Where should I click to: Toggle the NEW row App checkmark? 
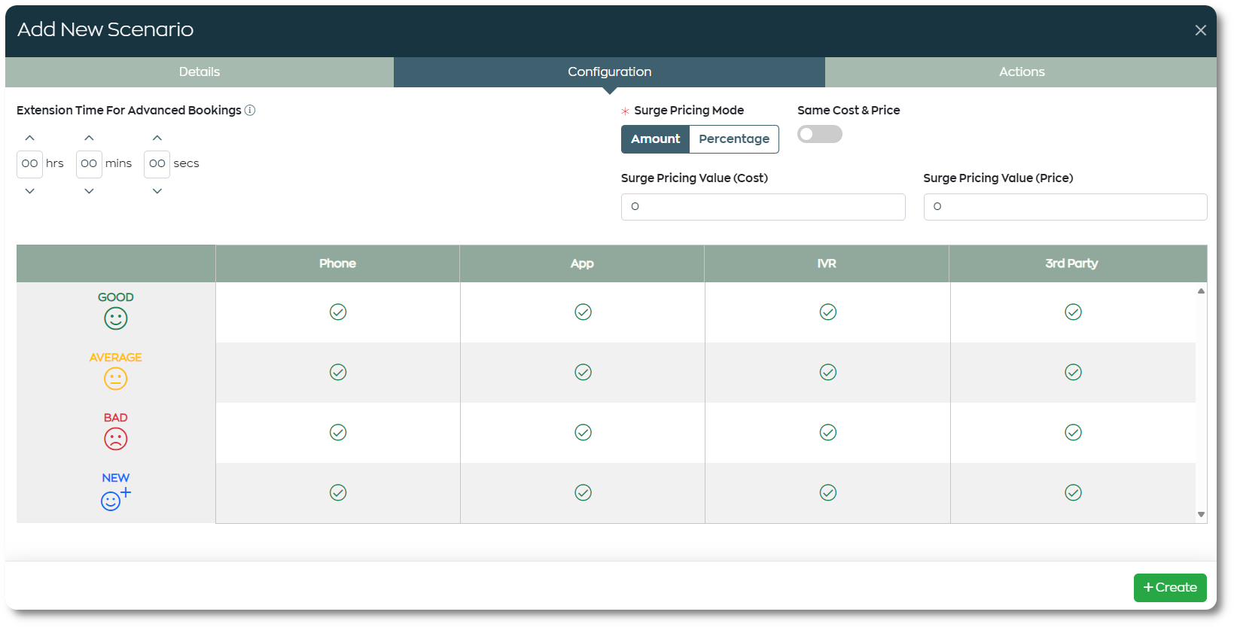click(583, 492)
